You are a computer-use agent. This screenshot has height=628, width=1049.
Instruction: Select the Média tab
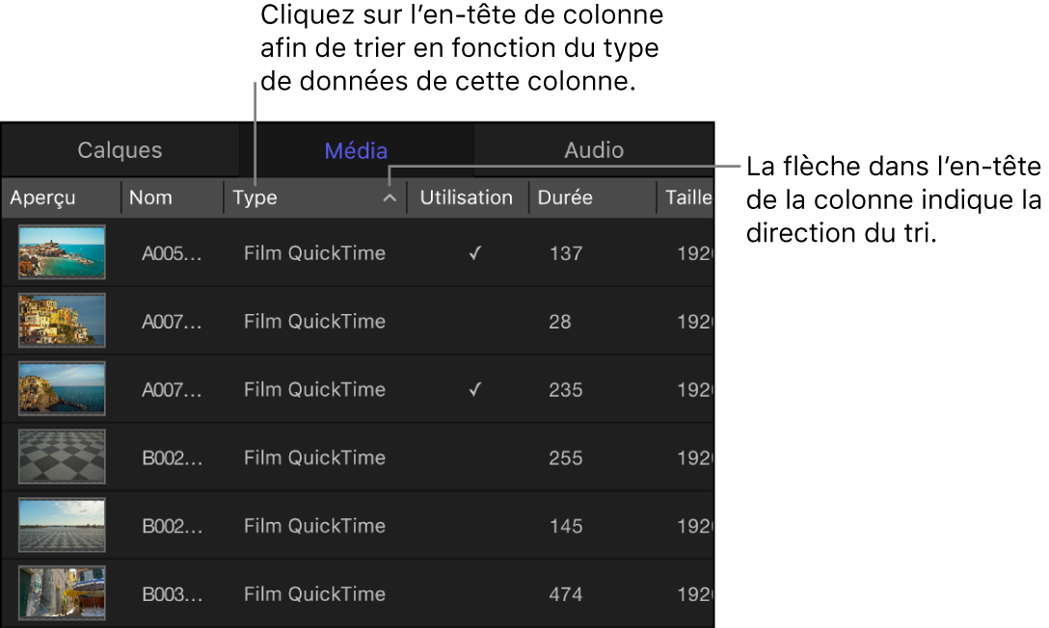point(355,149)
